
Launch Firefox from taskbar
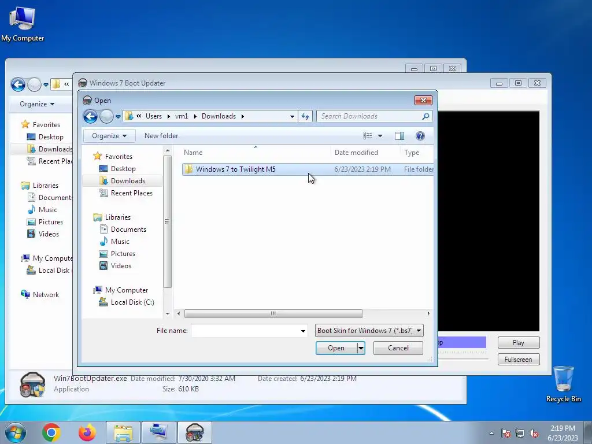click(87, 432)
